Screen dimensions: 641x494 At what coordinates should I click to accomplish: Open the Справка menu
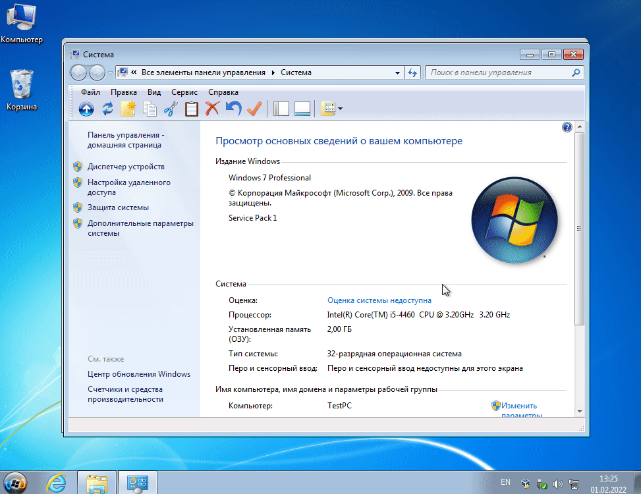tap(223, 92)
